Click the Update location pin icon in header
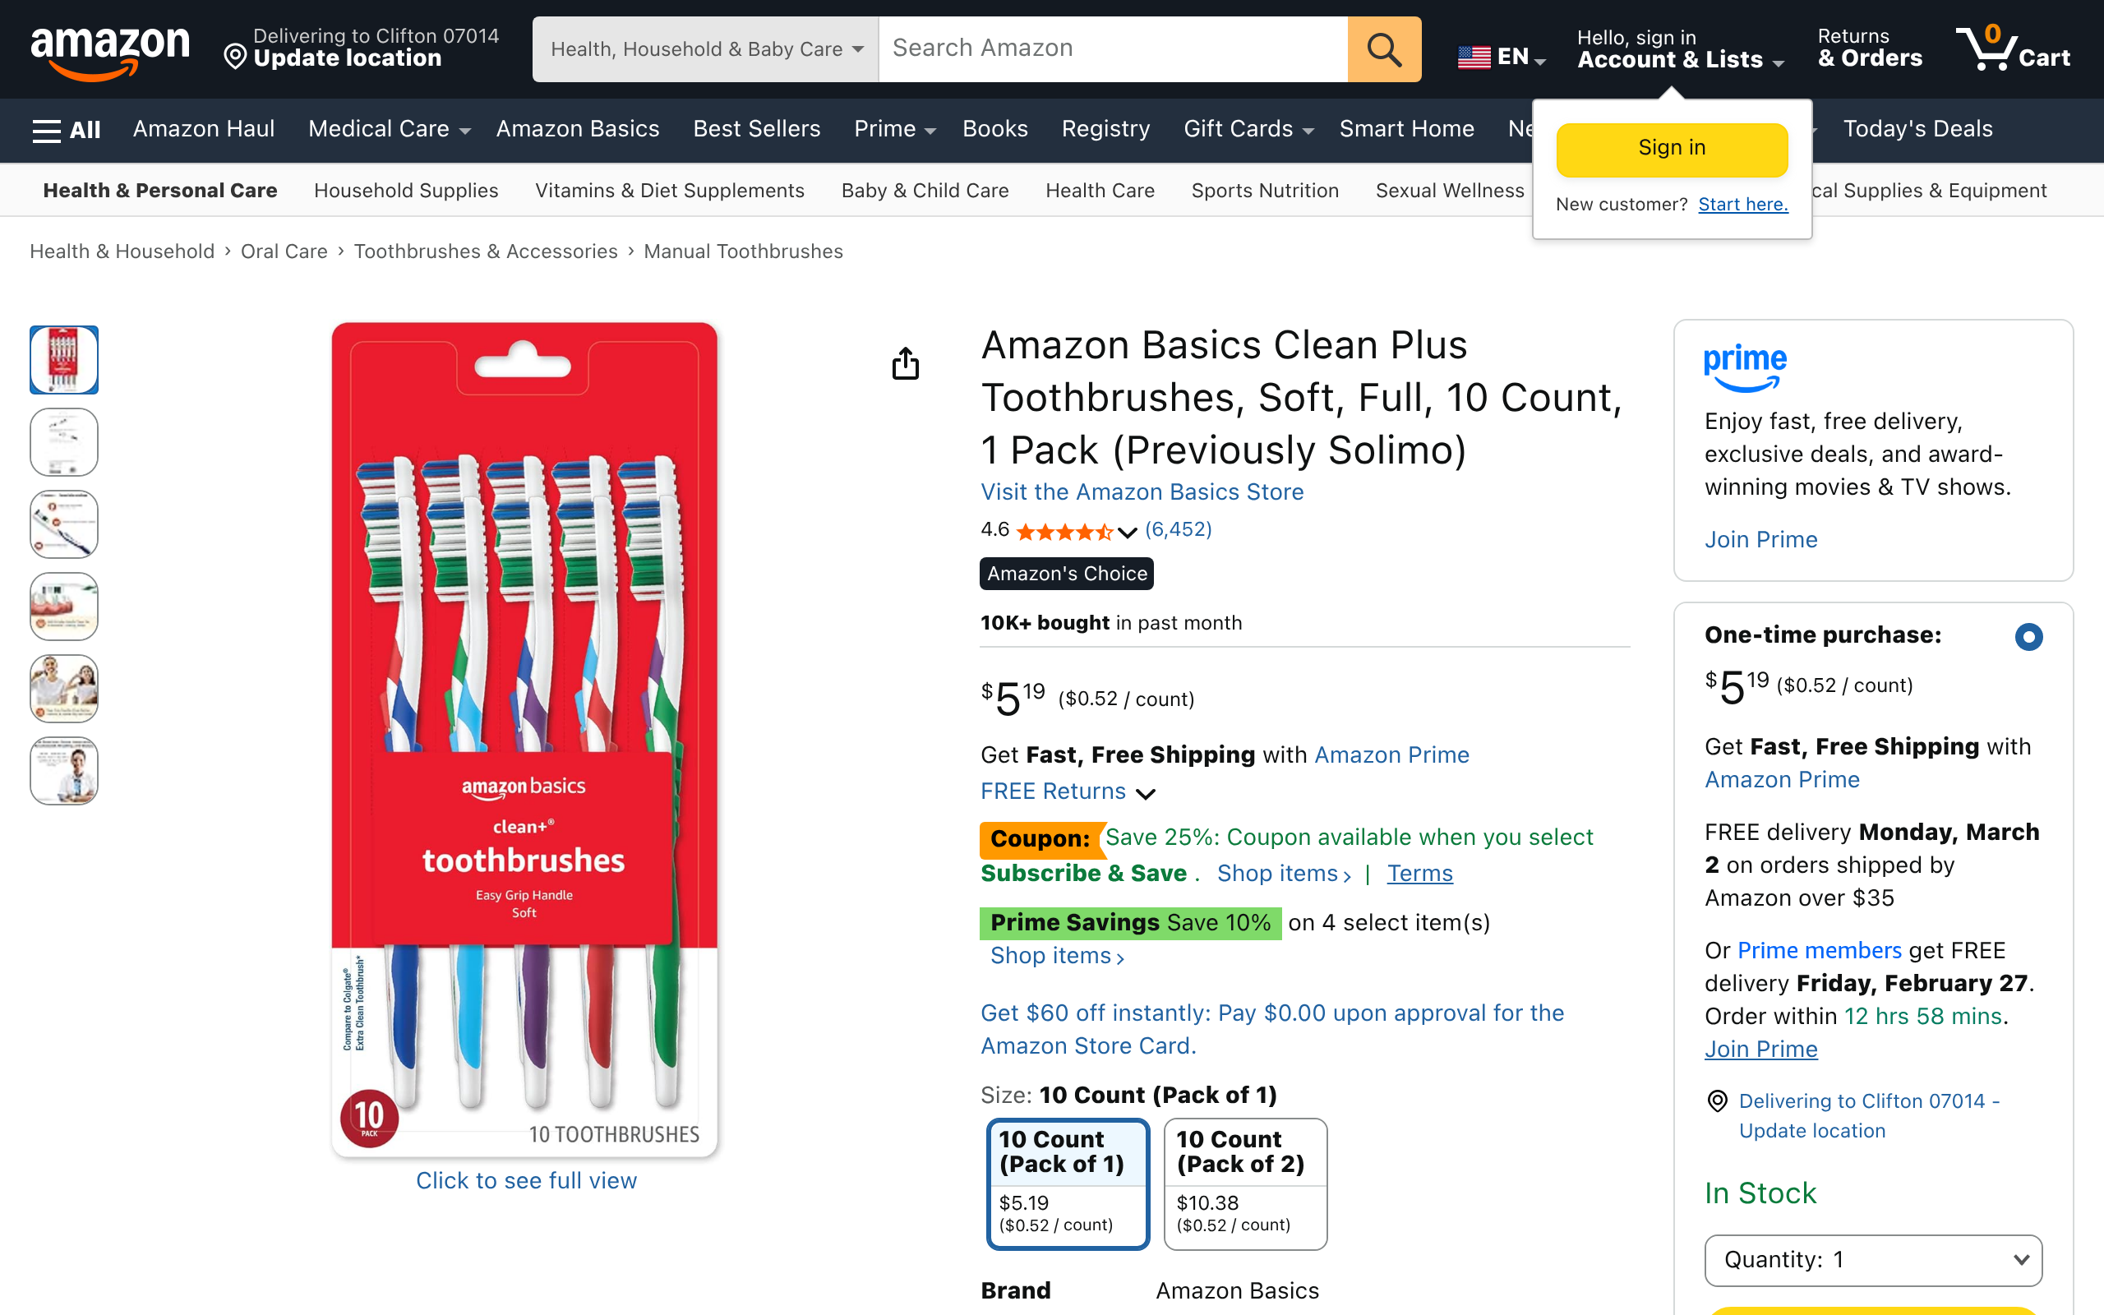 (235, 58)
